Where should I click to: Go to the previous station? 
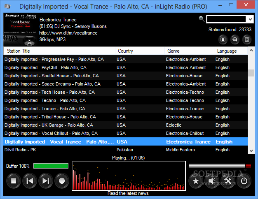(x=30, y=181)
